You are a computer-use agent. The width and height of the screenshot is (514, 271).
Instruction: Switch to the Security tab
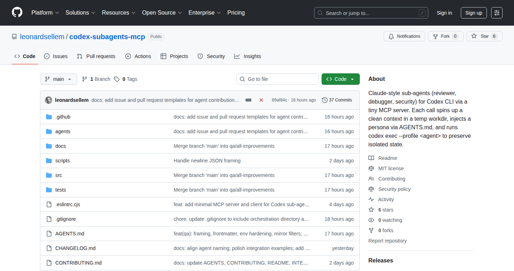pyautogui.click(x=211, y=56)
